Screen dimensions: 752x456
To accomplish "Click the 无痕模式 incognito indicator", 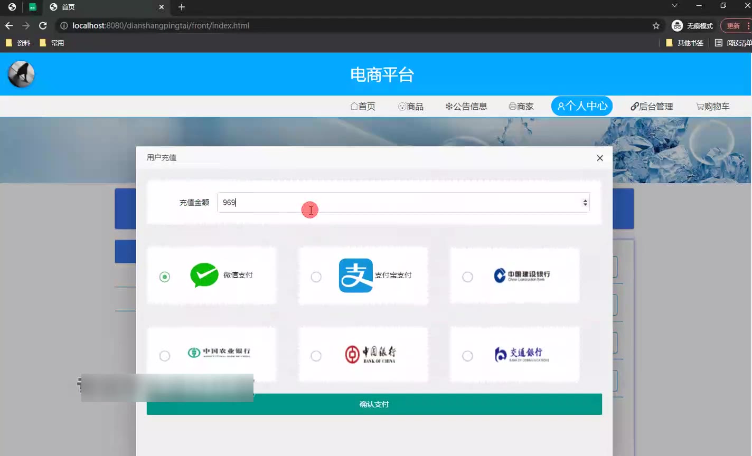I will (x=692, y=25).
